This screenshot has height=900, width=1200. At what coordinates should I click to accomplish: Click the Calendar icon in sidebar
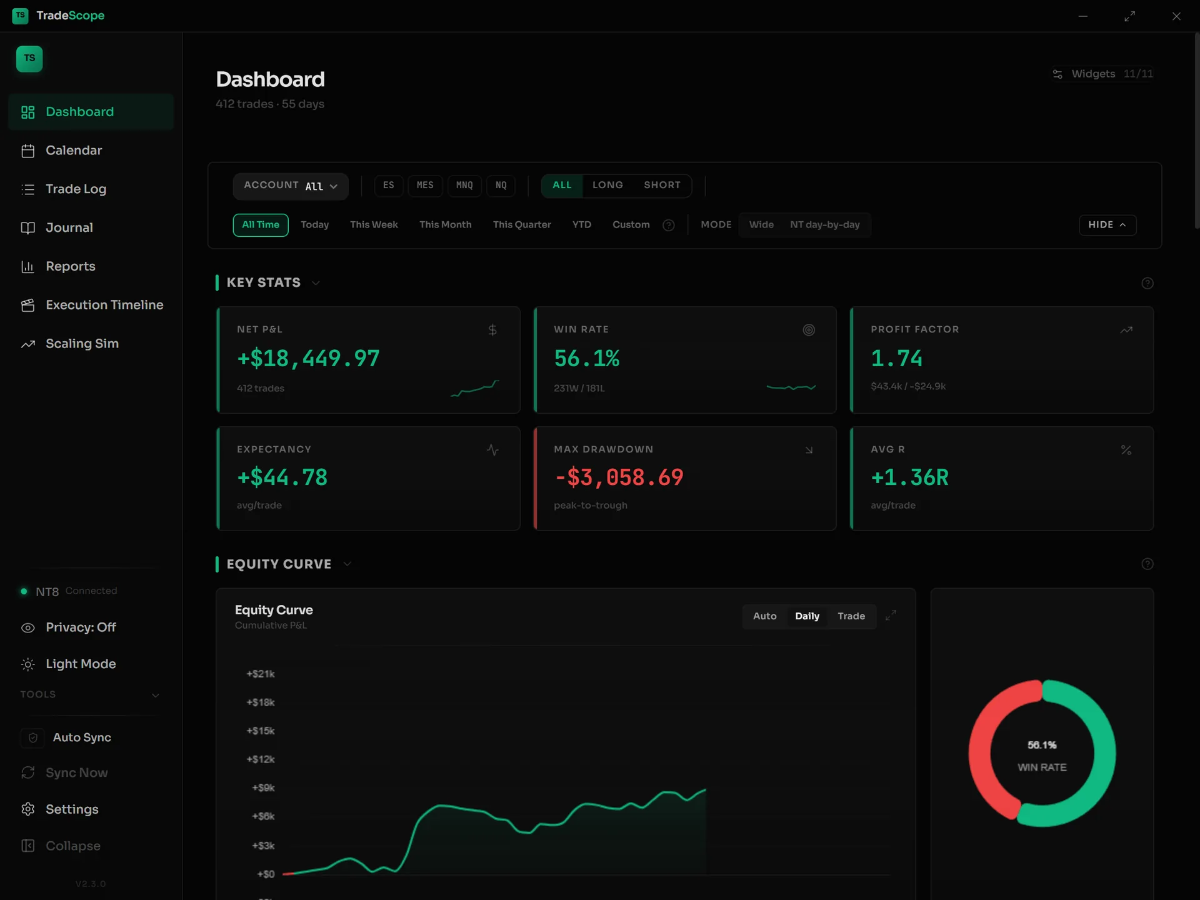(28, 151)
